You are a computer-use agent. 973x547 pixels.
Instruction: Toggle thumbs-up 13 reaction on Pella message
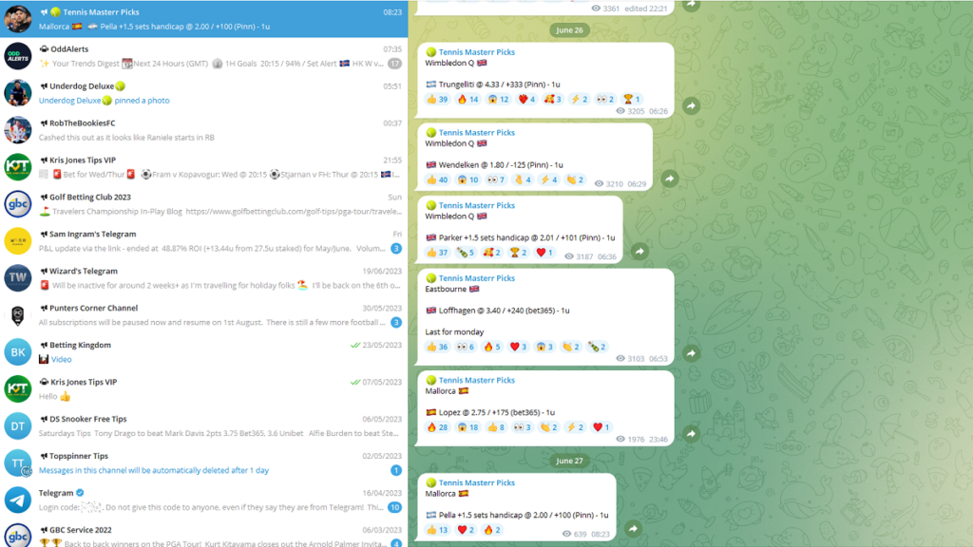pyautogui.click(x=437, y=530)
